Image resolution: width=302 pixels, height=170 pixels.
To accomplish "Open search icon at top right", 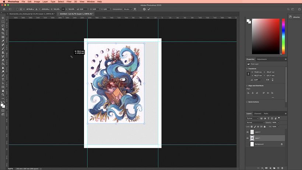I will click(288, 9).
